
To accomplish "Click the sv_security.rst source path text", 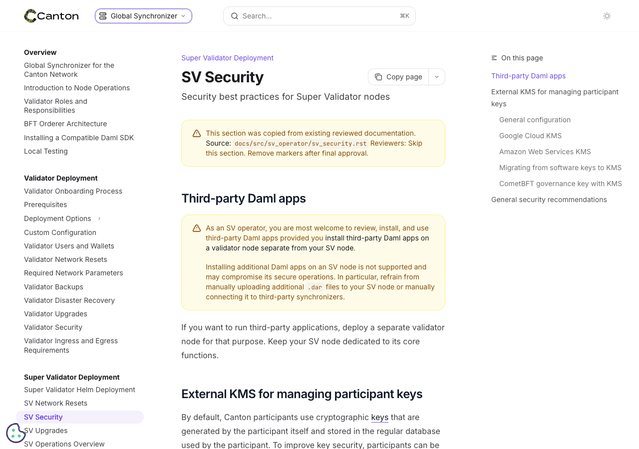I will click(x=301, y=143).
